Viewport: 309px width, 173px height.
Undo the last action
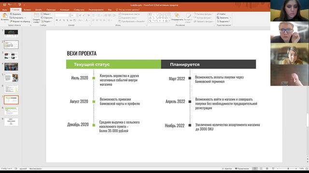tap(9, 5)
